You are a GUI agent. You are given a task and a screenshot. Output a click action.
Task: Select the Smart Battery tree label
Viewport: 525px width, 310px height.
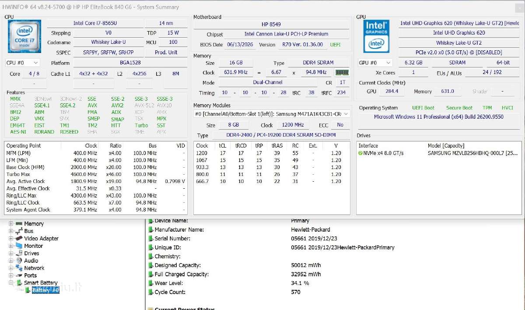click(41, 283)
